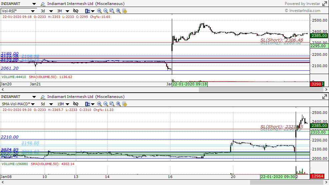The width and height of the screenshot is (329, 185).
Task: Open chart settings in bottom chart toolbar
Action: click(125, 104)
